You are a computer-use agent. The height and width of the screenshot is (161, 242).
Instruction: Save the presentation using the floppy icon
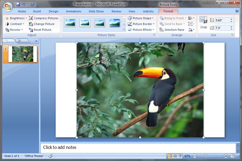(x=18, y=4)
